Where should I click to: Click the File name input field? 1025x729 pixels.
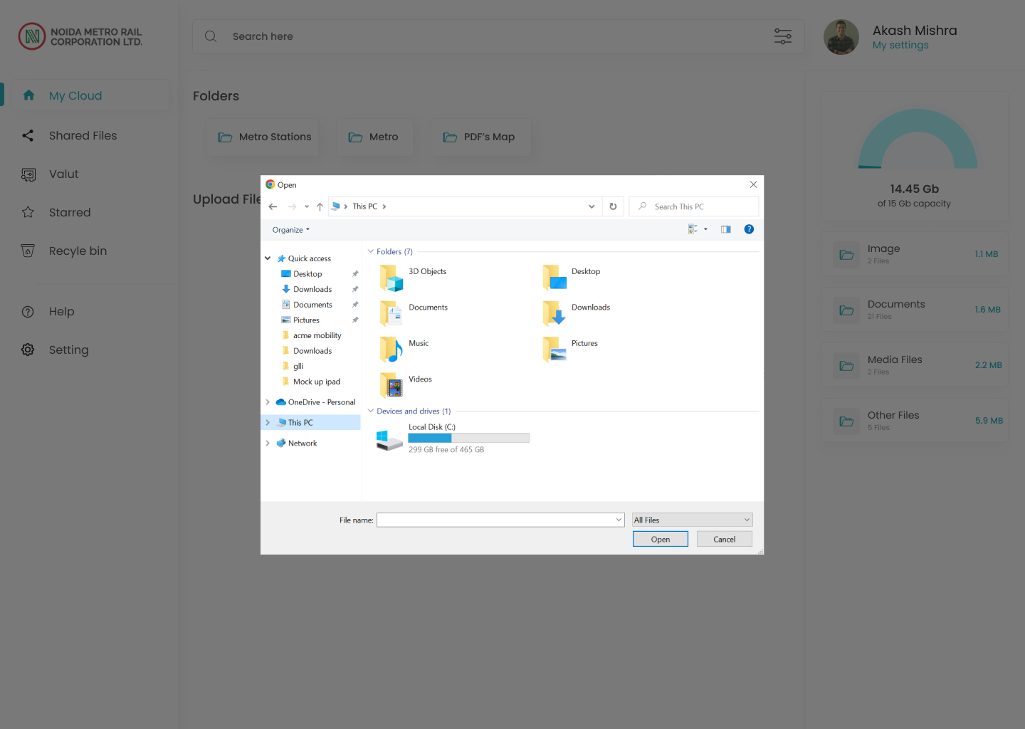(495, 520)
